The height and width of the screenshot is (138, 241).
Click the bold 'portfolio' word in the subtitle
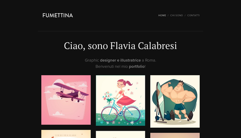click(137, 67)
